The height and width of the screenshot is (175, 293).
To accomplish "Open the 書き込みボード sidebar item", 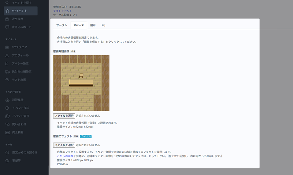I will click(x=22, y=27).
